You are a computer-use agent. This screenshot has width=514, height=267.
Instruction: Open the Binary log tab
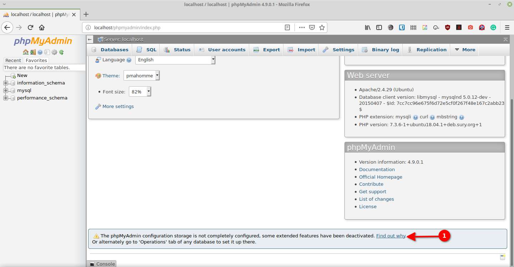click(x=381, y=50)
